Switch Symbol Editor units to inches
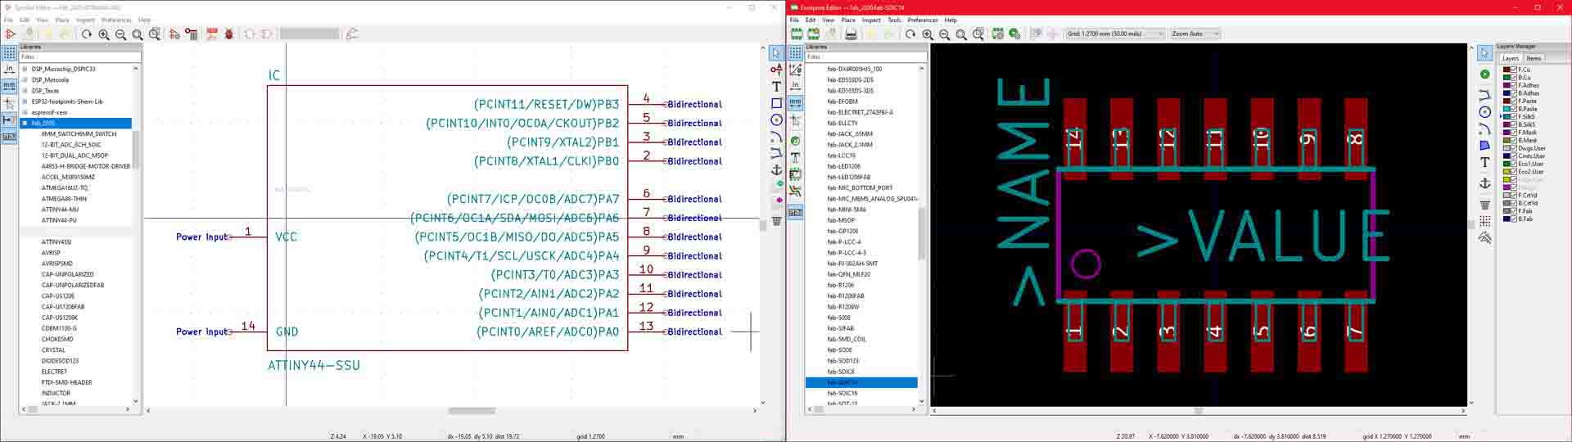The width and height of the screenshot is (1572, 442). (x=9, y=70)
